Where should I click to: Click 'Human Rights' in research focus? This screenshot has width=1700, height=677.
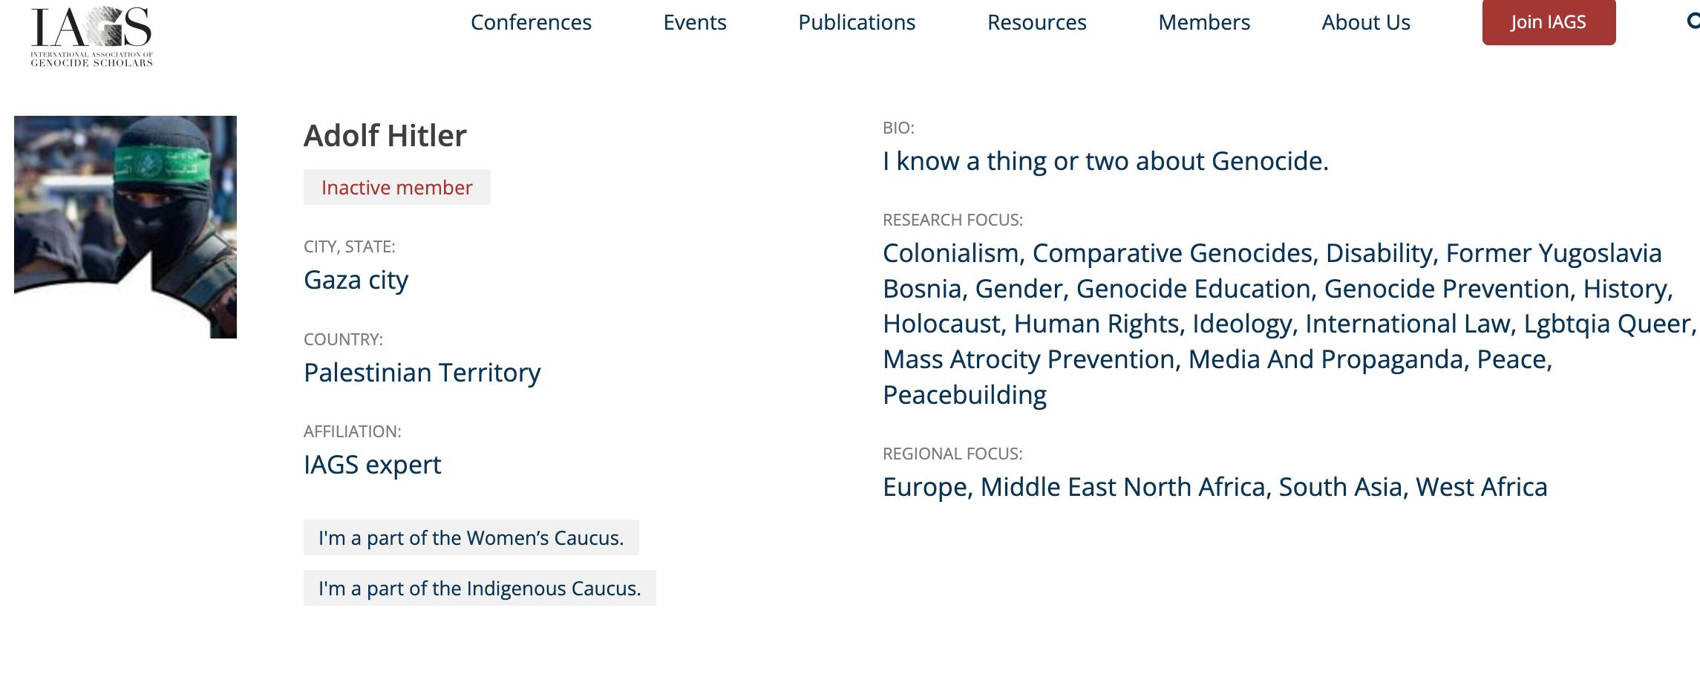(1096, 324)
